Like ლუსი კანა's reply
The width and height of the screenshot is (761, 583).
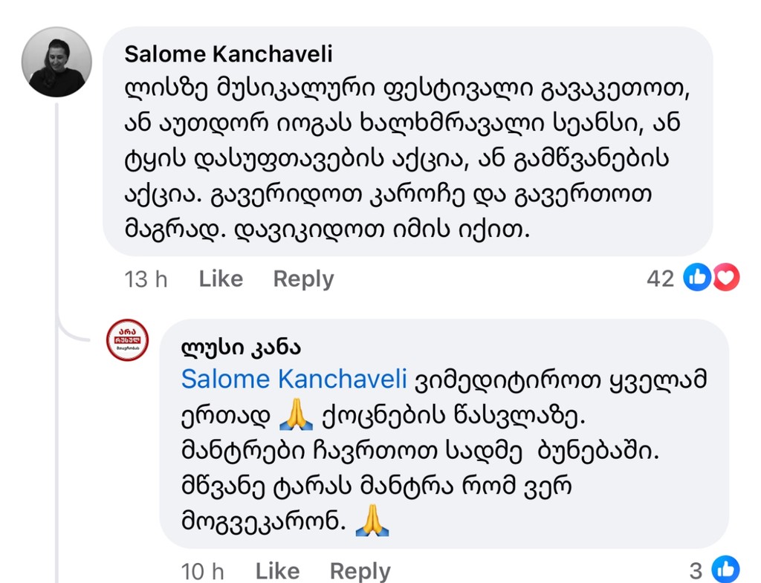tap(277, 571)
